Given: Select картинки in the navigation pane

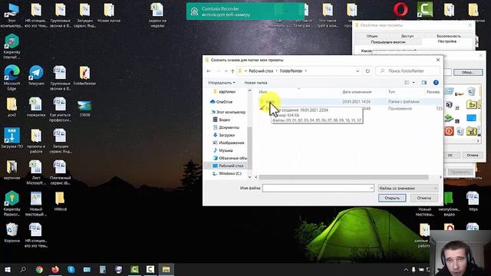Looking at the screenshot, I should click(227, 92).
